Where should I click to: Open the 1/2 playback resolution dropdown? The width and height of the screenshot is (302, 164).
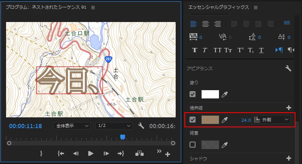[114, 126]
